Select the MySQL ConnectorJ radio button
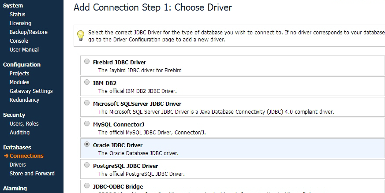Screen dimensions: 385x193 pos(87,123)
